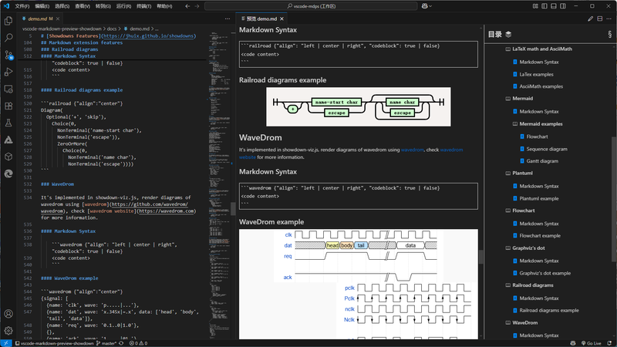The width and height of the screenshot is (617, 347).
Task: Go back with the navigation arrow
Action: [x=187, y=6]
